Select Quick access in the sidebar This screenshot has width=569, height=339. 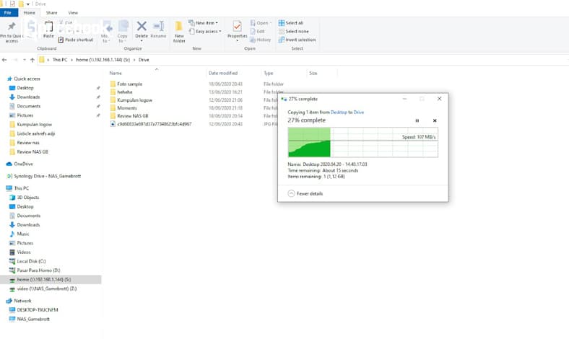27,79
